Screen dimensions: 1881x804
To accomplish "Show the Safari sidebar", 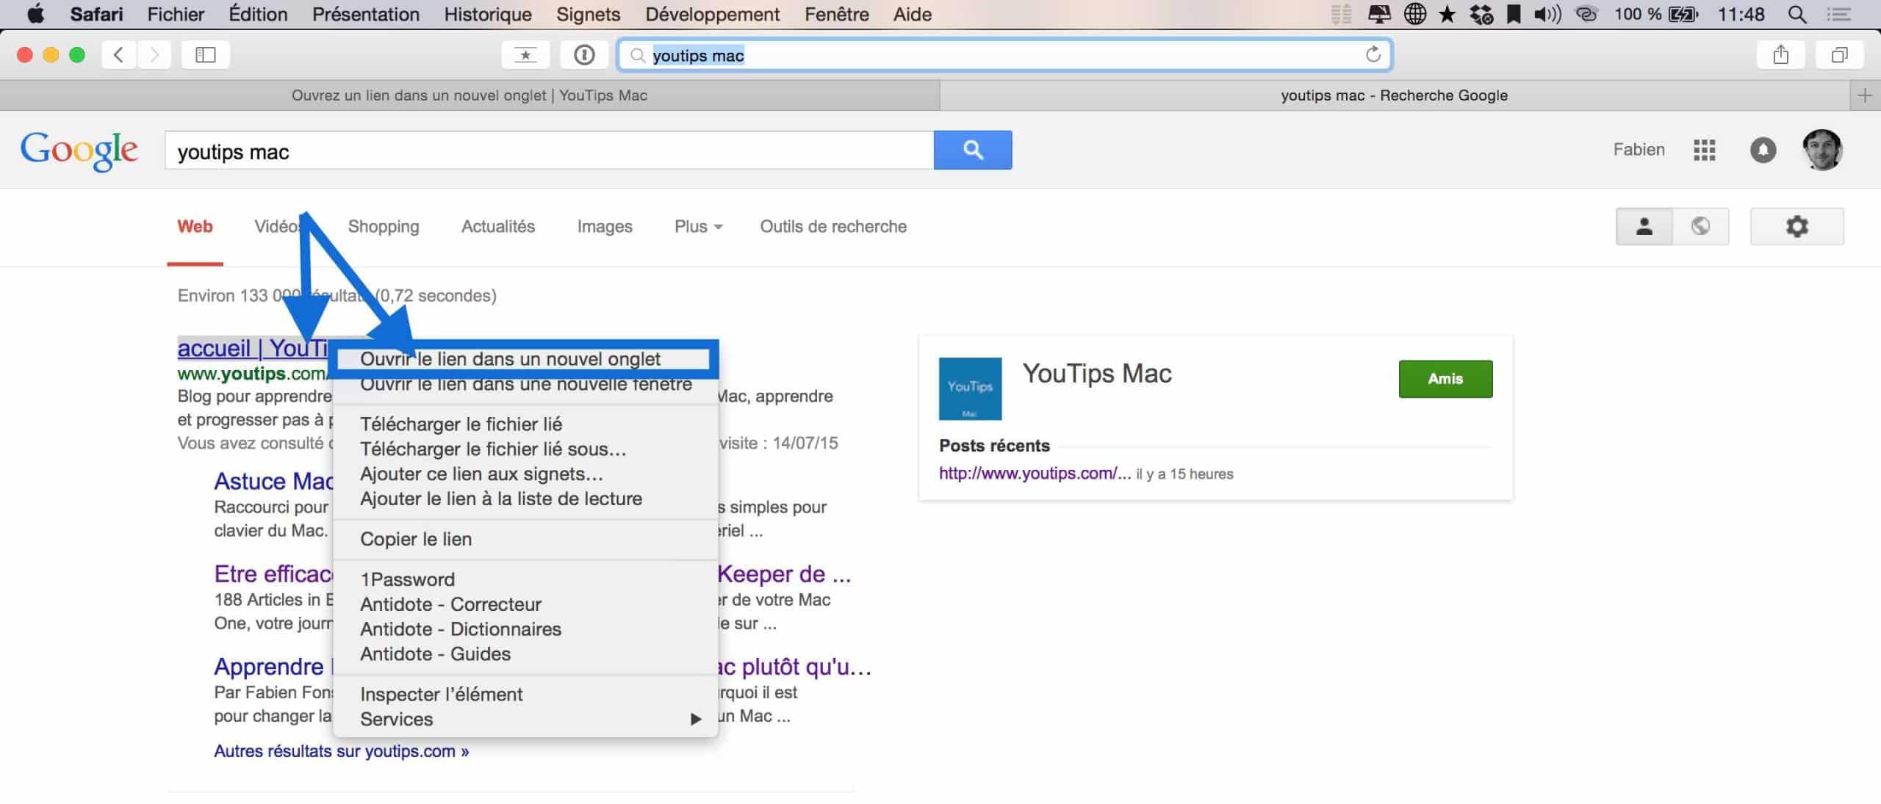I will tap(206, 54).
